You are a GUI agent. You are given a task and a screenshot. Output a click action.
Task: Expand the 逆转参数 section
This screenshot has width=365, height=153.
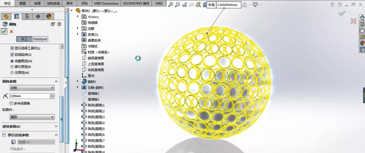pyautogui.click(x=56, y=126)
